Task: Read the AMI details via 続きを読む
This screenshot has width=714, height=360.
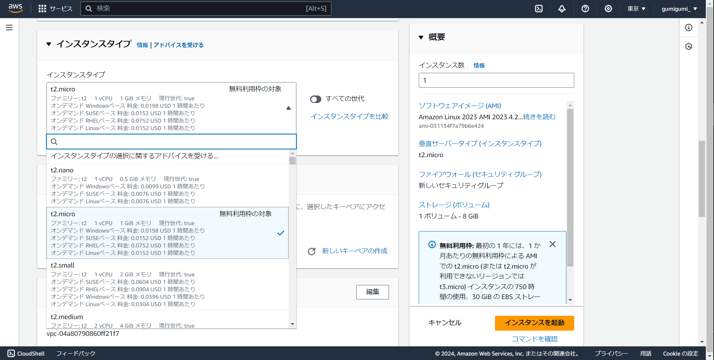Action: pos(538,117)
